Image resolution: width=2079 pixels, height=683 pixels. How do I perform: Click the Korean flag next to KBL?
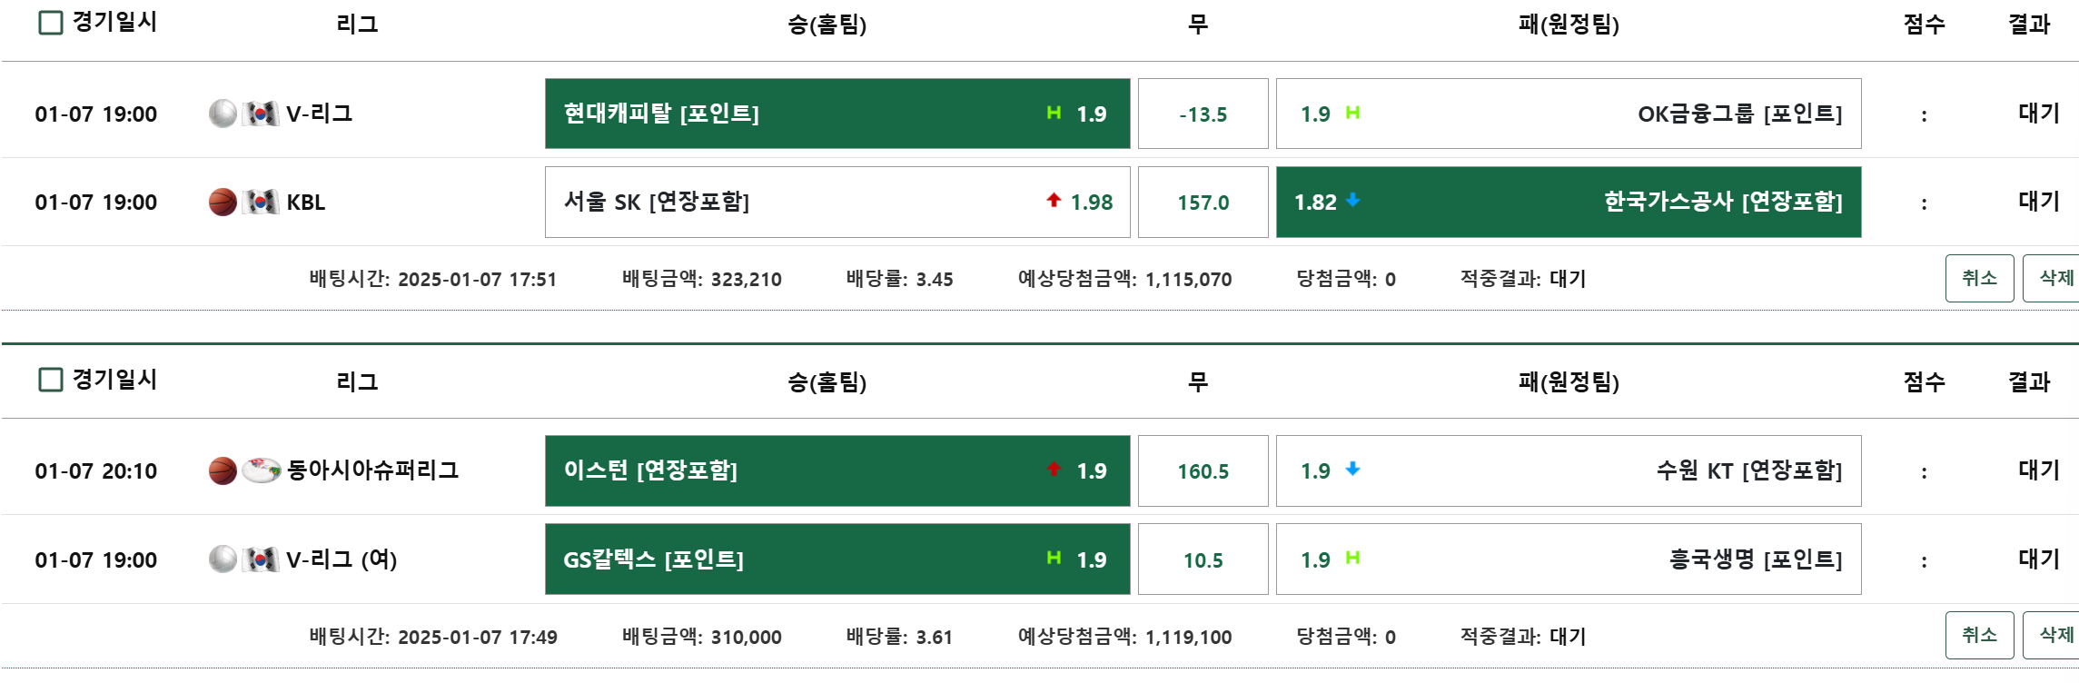(x=262, y=202)
